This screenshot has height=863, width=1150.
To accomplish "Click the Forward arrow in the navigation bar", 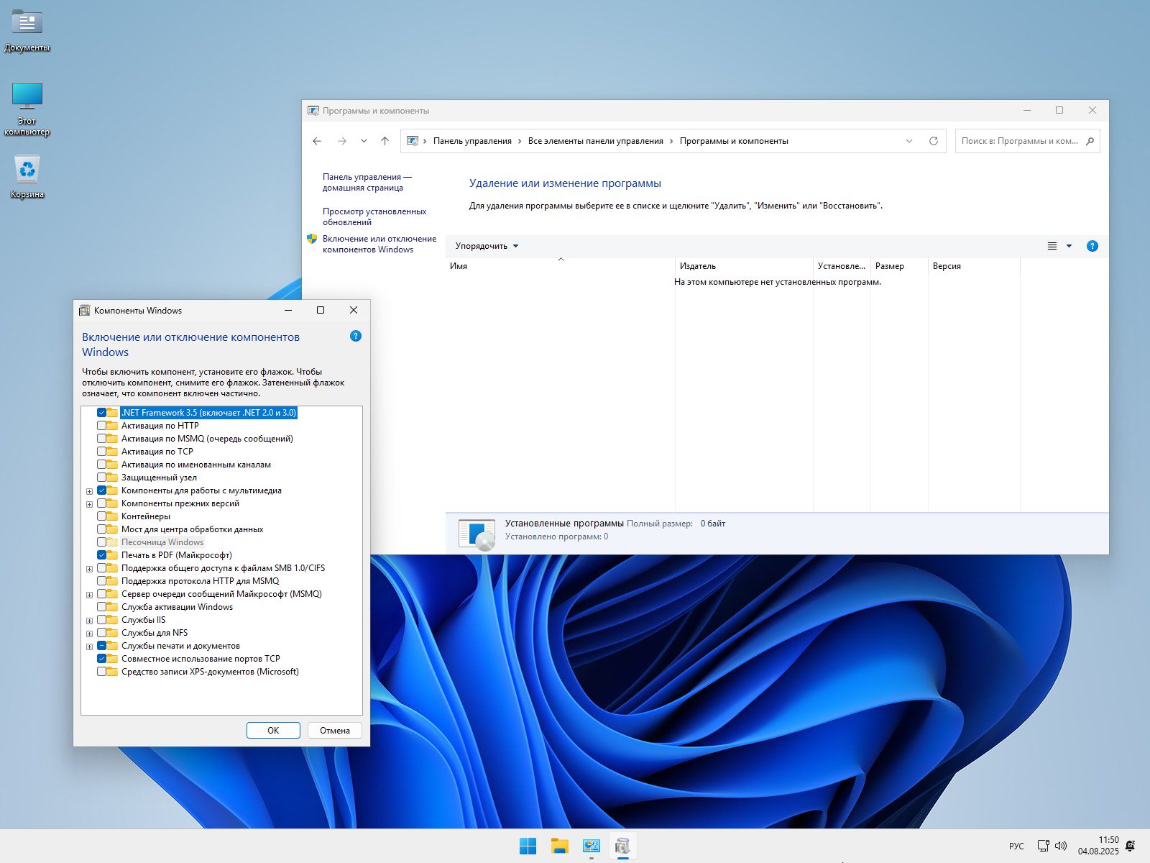I will pos(342,141).
